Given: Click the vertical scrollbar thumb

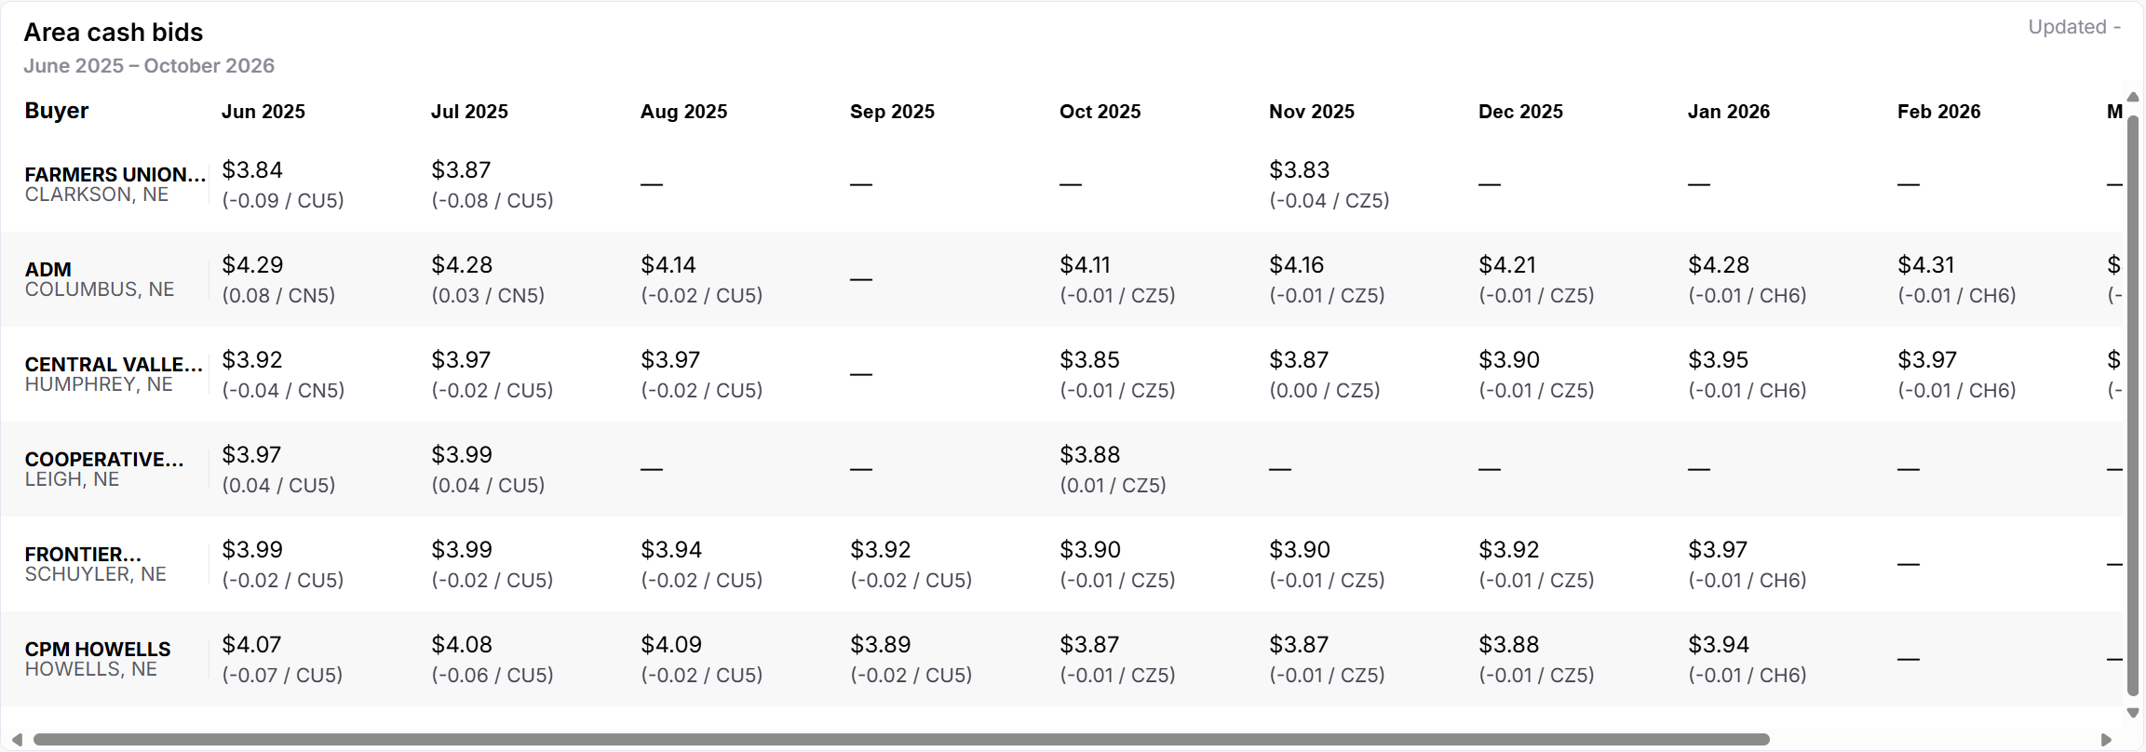Looking at the screenshot, I should pos(2133,405).
